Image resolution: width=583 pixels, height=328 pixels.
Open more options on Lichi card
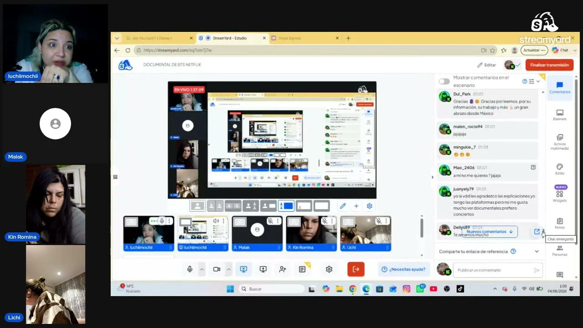[386, 221]
